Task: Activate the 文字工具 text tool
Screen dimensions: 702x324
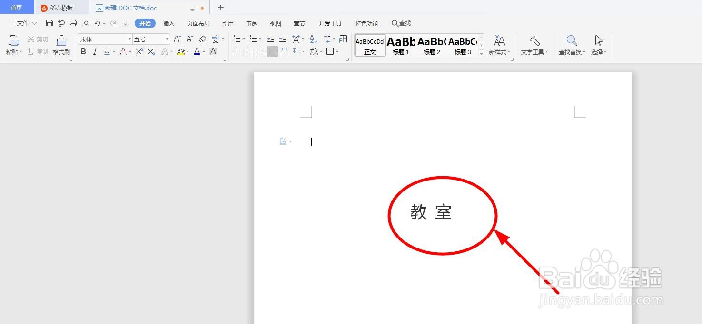Action: [534, 45]
